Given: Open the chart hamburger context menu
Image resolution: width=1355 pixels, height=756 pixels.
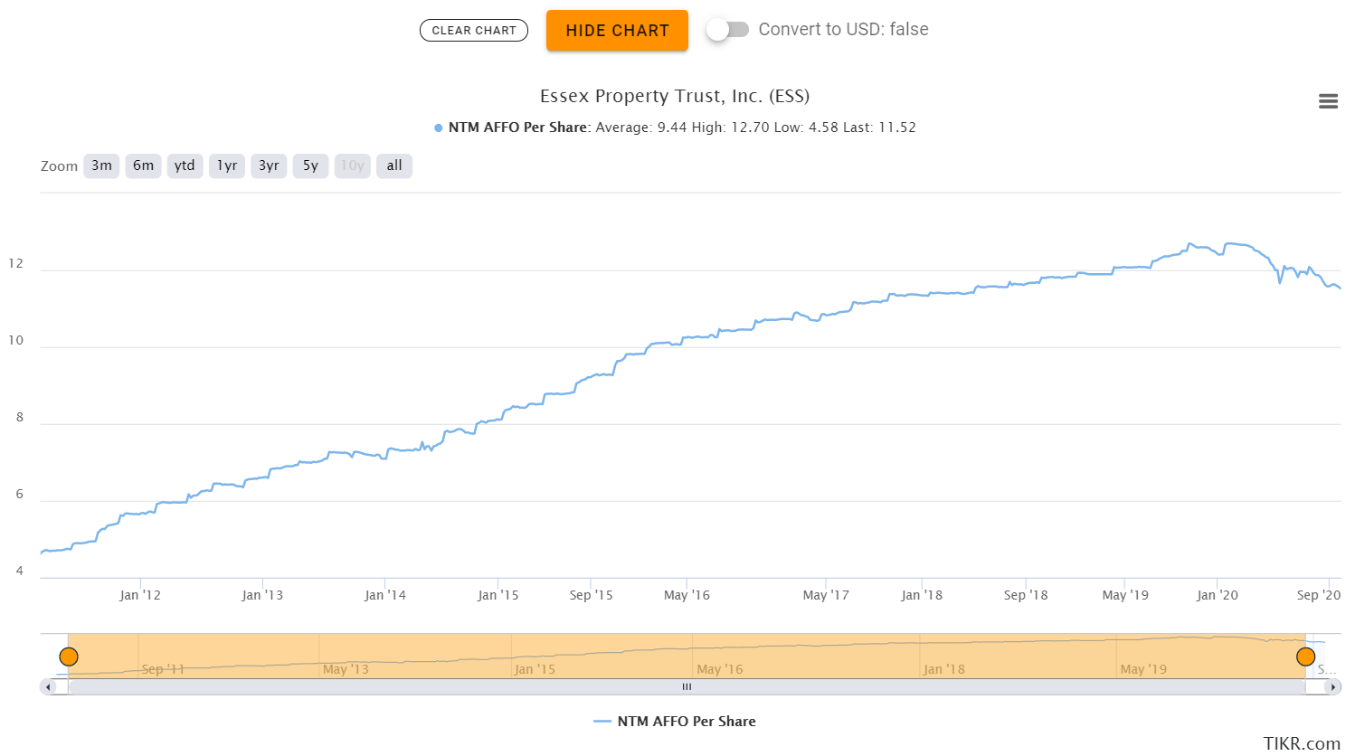Looking at the screenshot, I should (x=1328, y=101).
